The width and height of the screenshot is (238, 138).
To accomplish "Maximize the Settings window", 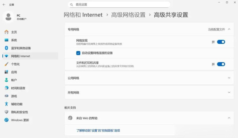I will pyautogui.click(x=227, y=2).
